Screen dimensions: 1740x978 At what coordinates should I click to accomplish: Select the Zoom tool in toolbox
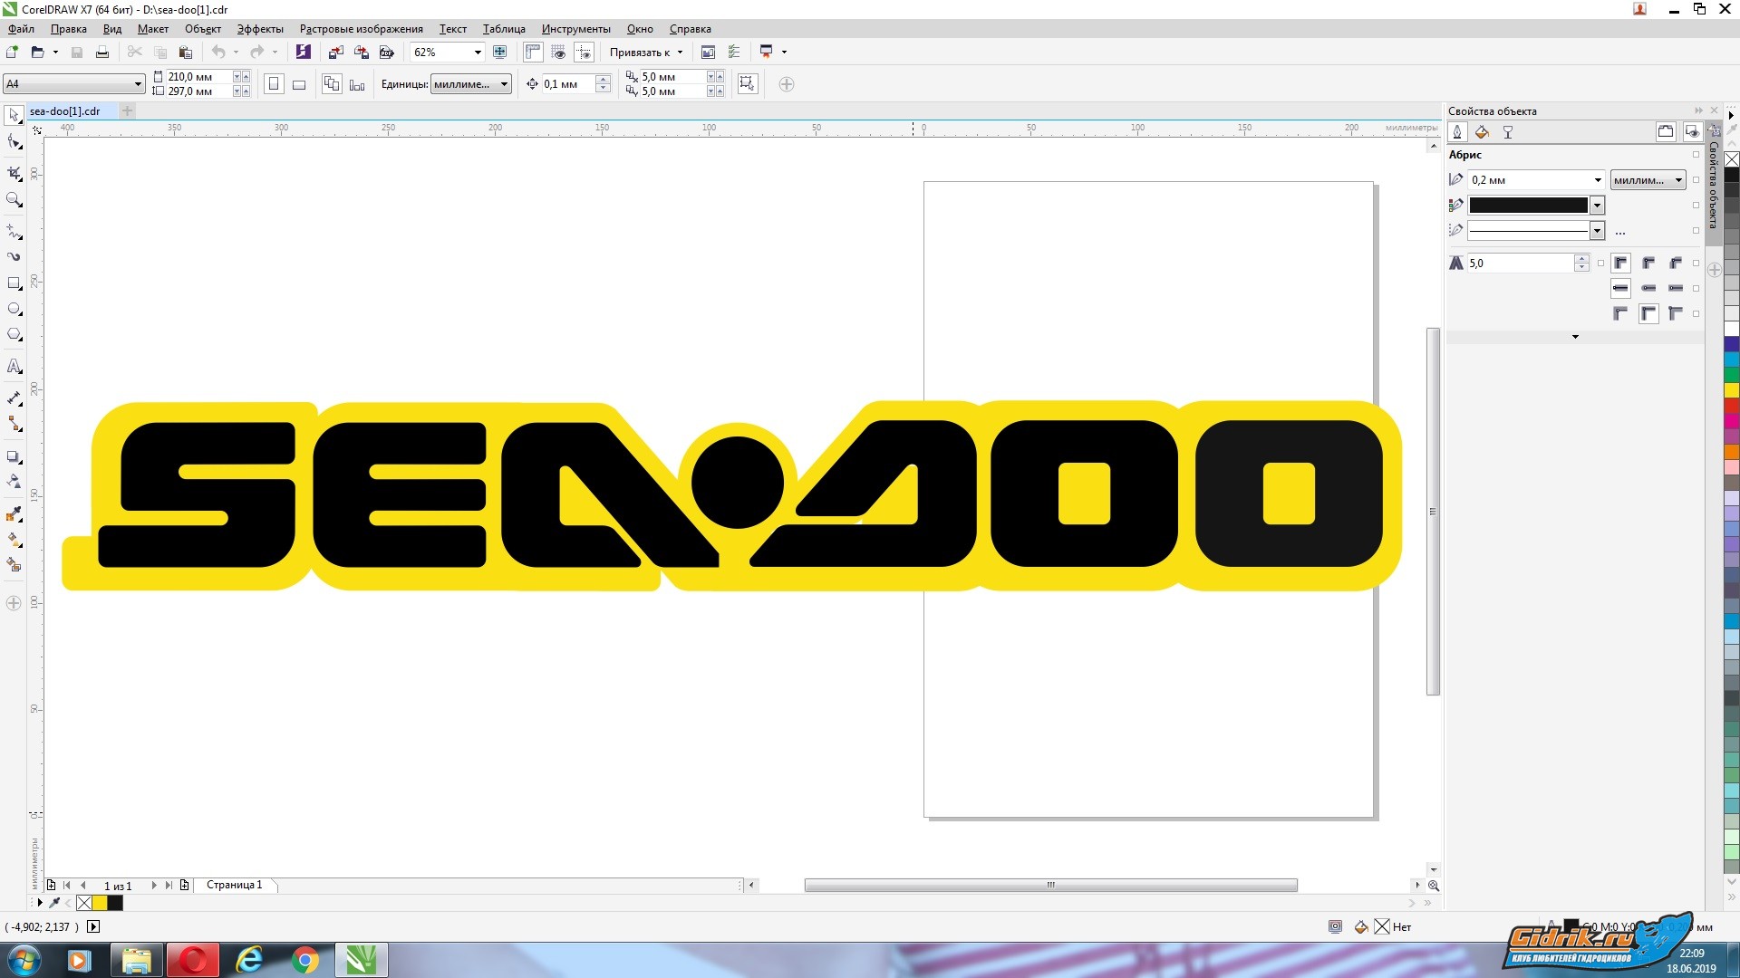point(14,199)
